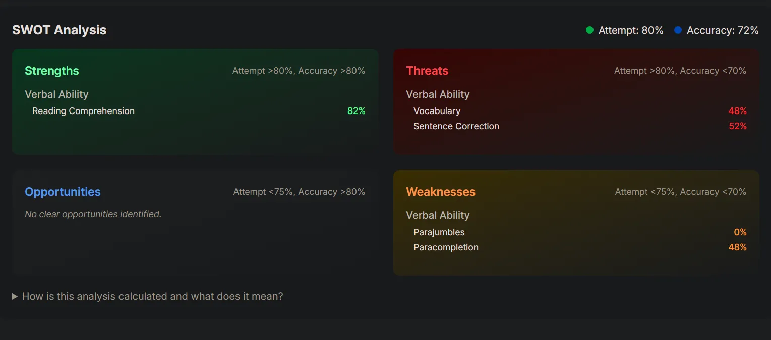Click the Opportunities heading

click(63, 192)
